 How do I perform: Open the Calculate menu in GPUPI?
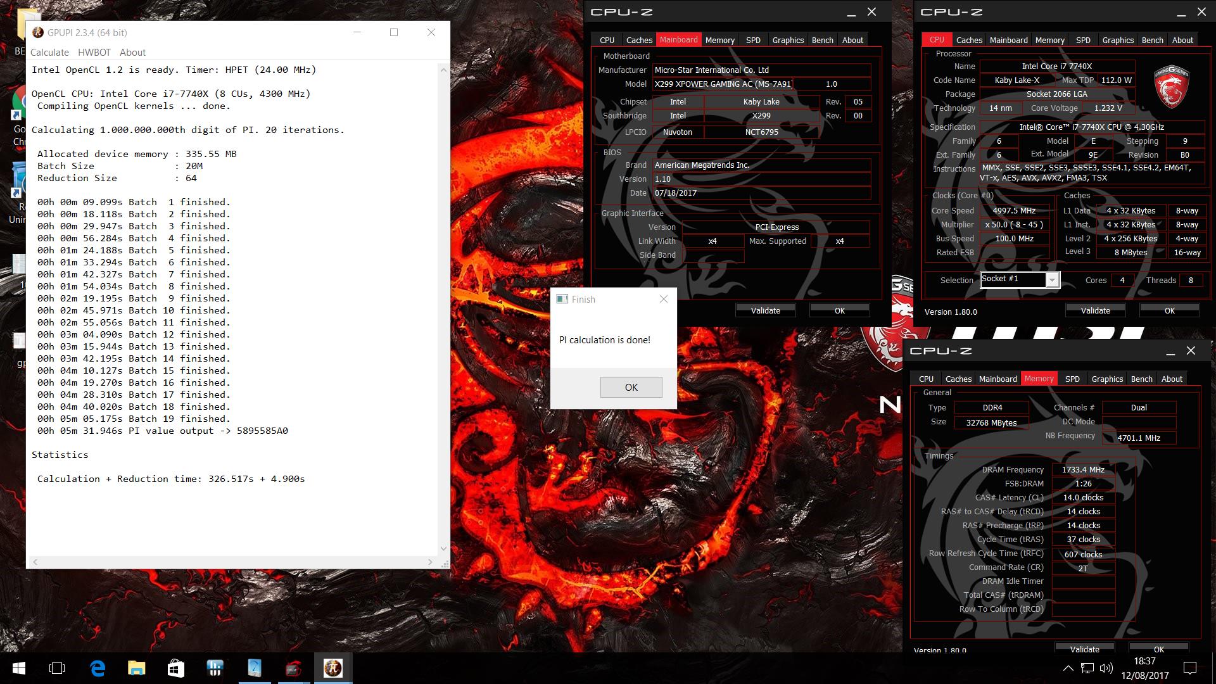coord(49,53)
